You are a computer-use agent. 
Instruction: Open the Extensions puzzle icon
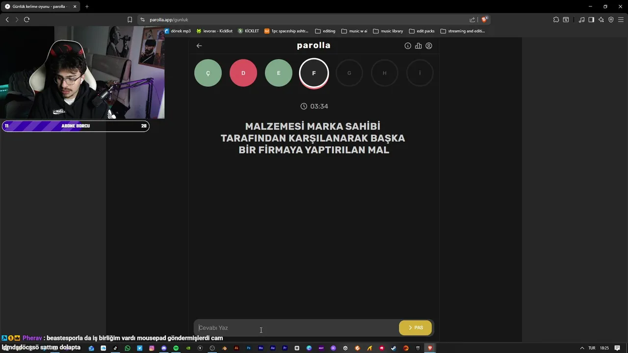tap(556, 20)
